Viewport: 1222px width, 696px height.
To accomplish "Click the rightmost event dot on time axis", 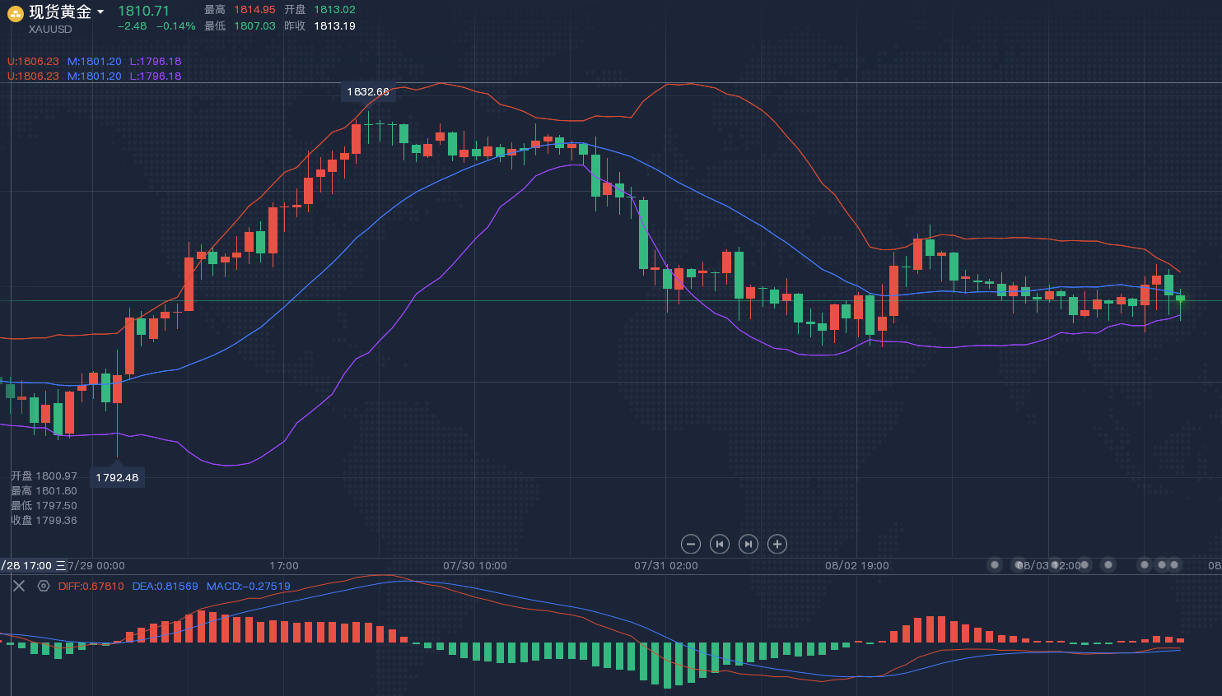I will (1174, 565).
